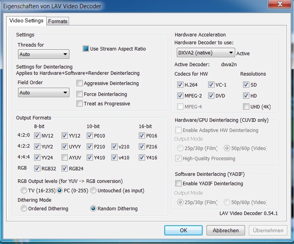Viewport: 294px width, 244px height.
Task: Open the Field Order dropdown
Action: tap(44, 92)
